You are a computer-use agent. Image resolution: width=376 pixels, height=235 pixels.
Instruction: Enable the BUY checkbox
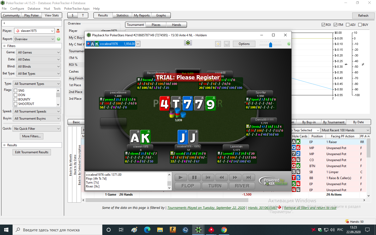pyautogui.click(x=360, y=25)
